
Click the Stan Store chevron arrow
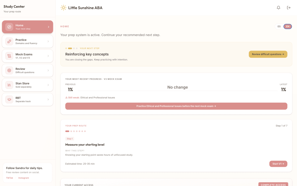click(48, 85)
